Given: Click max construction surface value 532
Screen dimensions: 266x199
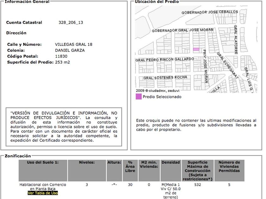Looking at the screenshot, I should tap(198, 184).
